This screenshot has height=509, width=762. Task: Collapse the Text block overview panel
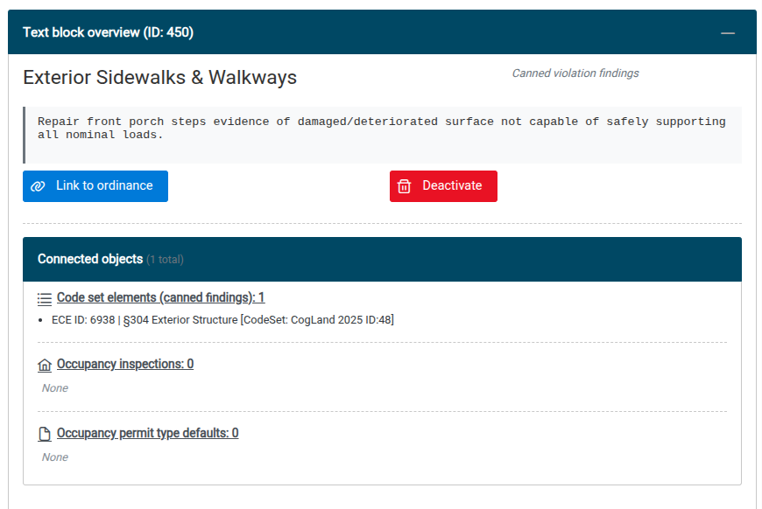point(728,33)
